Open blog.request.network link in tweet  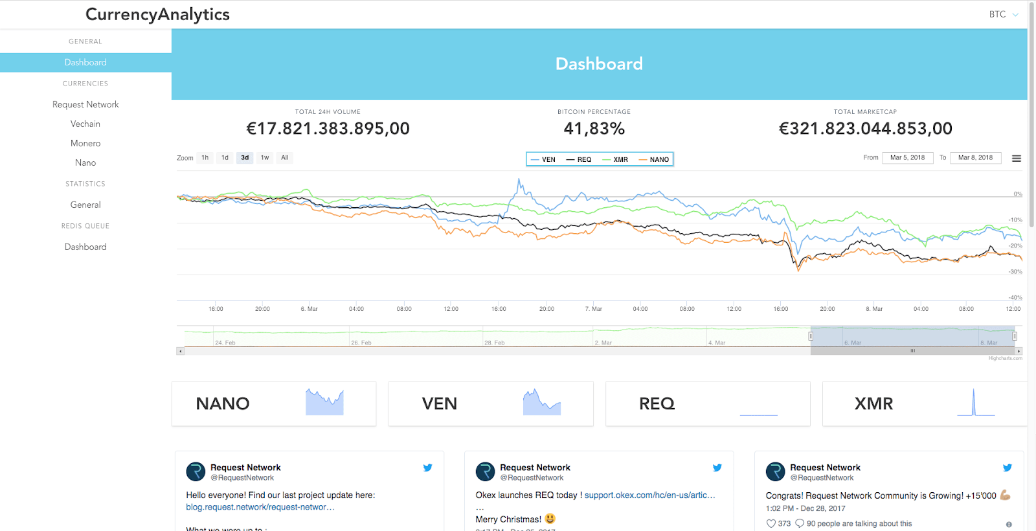[x=260, y=507]
